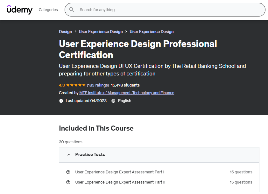Image resolution: width=268 pixels, height=194 pixels.
Task: Open the Categories menu
Action: (x=48, y=10)
